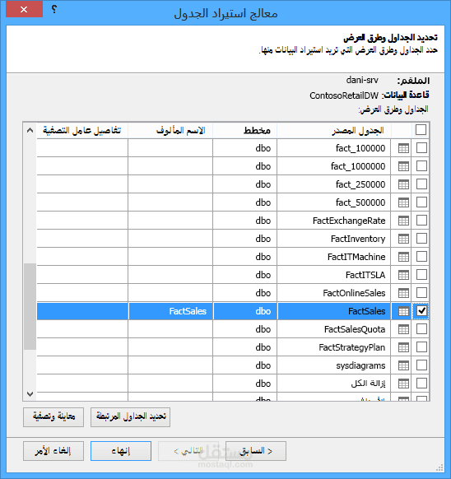Open help with the question mark icon
Screen dimensions: 451x479
(x=54, y=9)
